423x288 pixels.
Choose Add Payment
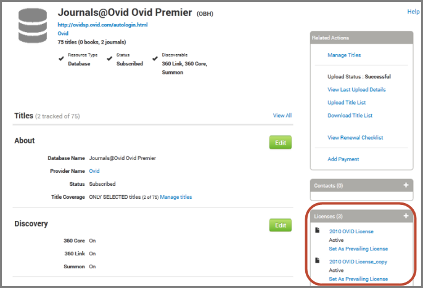coord(343,159)
